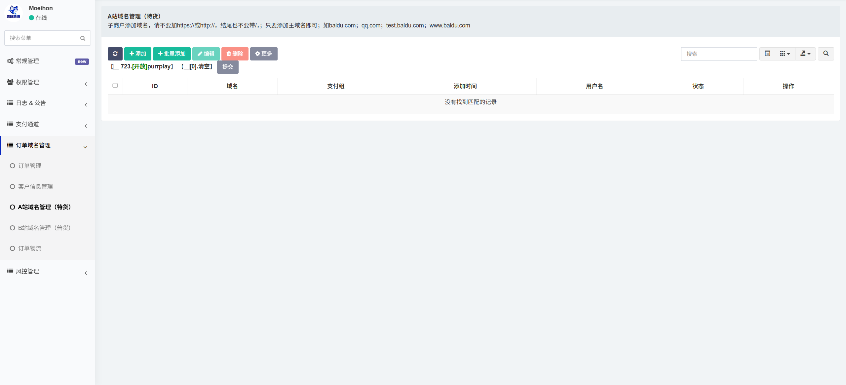The width and height of the screenshot is (846, 385).
Task: Tick the 723.[开放]purrplay checkbox
Action: click(x=116, y=67)
